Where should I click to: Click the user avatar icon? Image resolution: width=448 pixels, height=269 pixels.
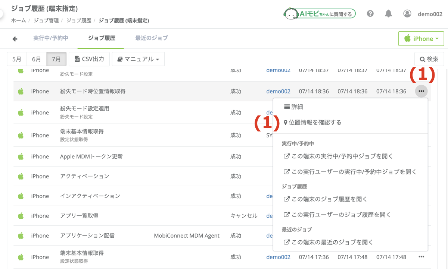[407, 14]
